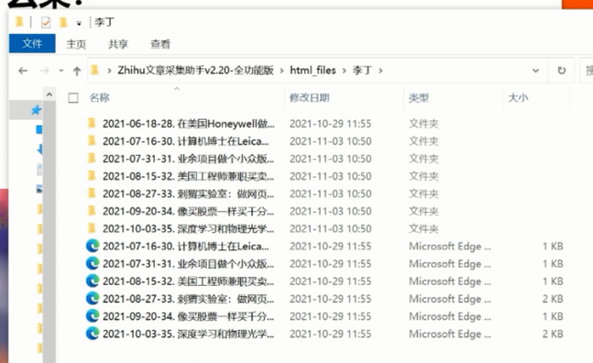
Task: Click 2 KB size of 2021-10-03-35 file
Action: pyautogui.click(x=553, y=334)
